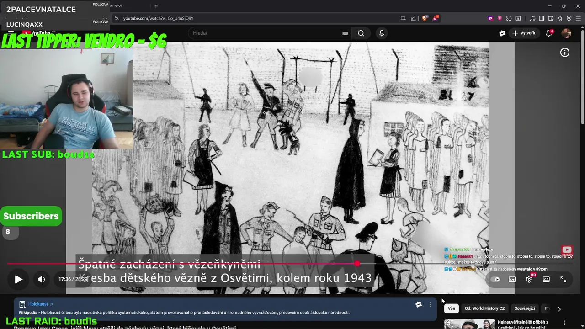
Task: Click the sparkle icon beside Vytvořit
Action: tap(502, 33)
